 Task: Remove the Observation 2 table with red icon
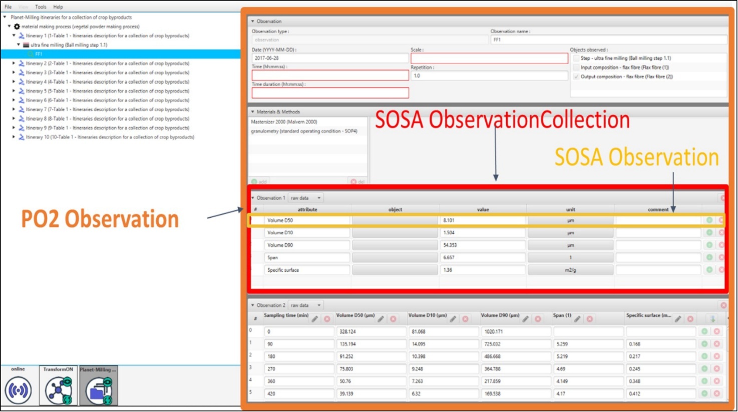click(x=723, y=305)
